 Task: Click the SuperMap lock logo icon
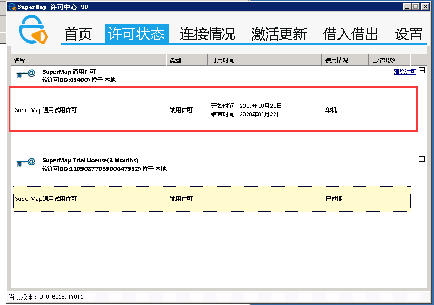click(x=33, y=30)
